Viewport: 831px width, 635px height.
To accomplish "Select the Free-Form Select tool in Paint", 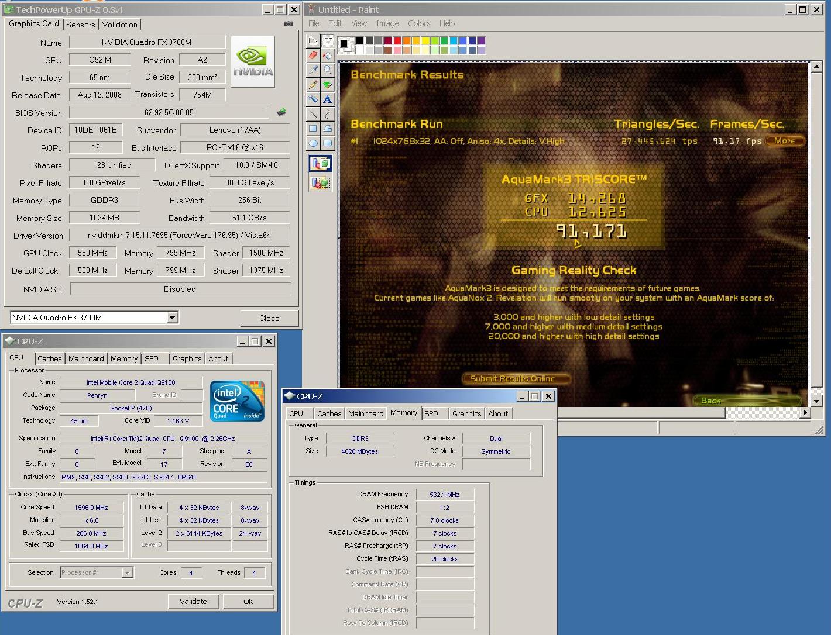I will pos(313,41).
